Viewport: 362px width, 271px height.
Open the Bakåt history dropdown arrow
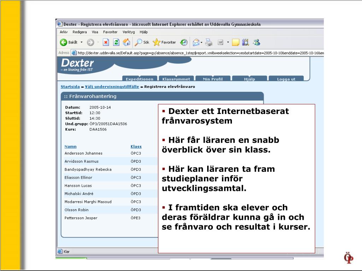82,42
